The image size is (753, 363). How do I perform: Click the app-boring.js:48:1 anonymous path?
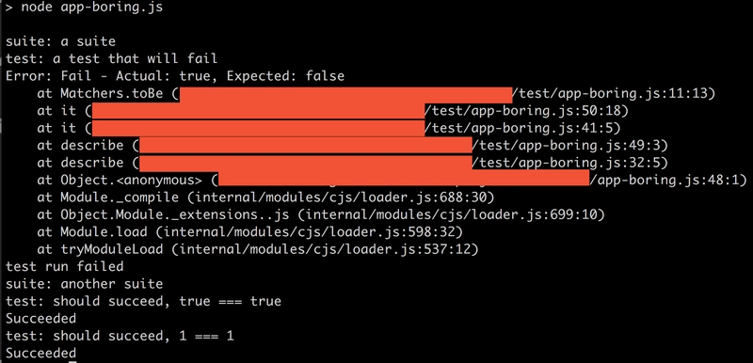tap(668, 180)
